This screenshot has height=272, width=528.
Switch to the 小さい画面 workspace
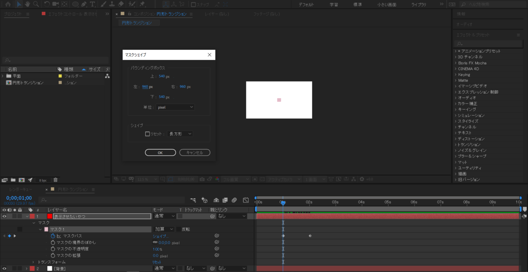point(386,4)
